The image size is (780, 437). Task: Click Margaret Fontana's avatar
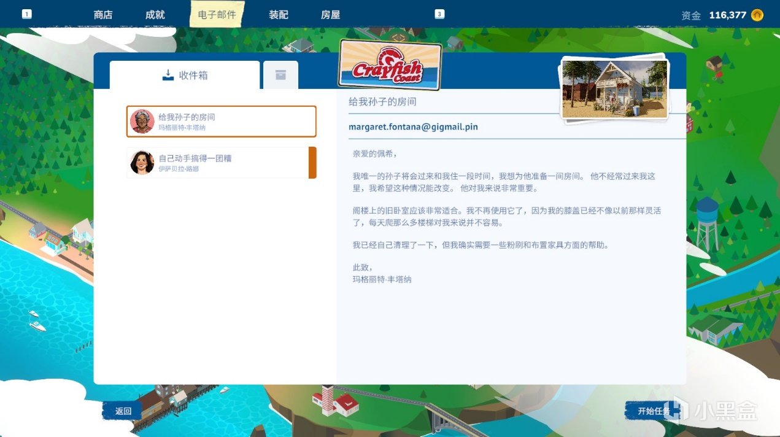pyautogui.click(x=142, y=122)
